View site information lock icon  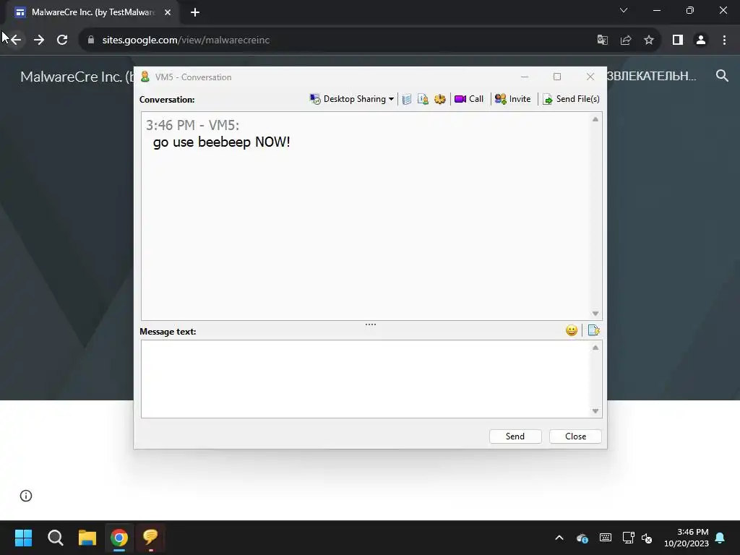pos(91,40)
